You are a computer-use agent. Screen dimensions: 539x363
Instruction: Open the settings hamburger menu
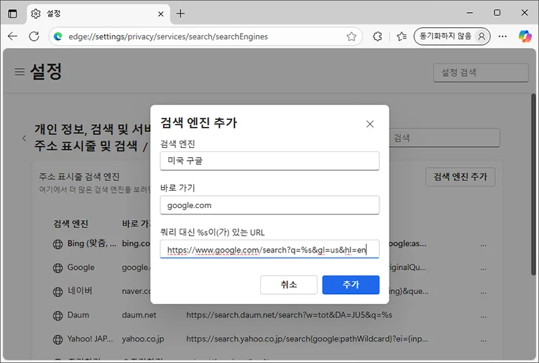click(x=19, y=72)
